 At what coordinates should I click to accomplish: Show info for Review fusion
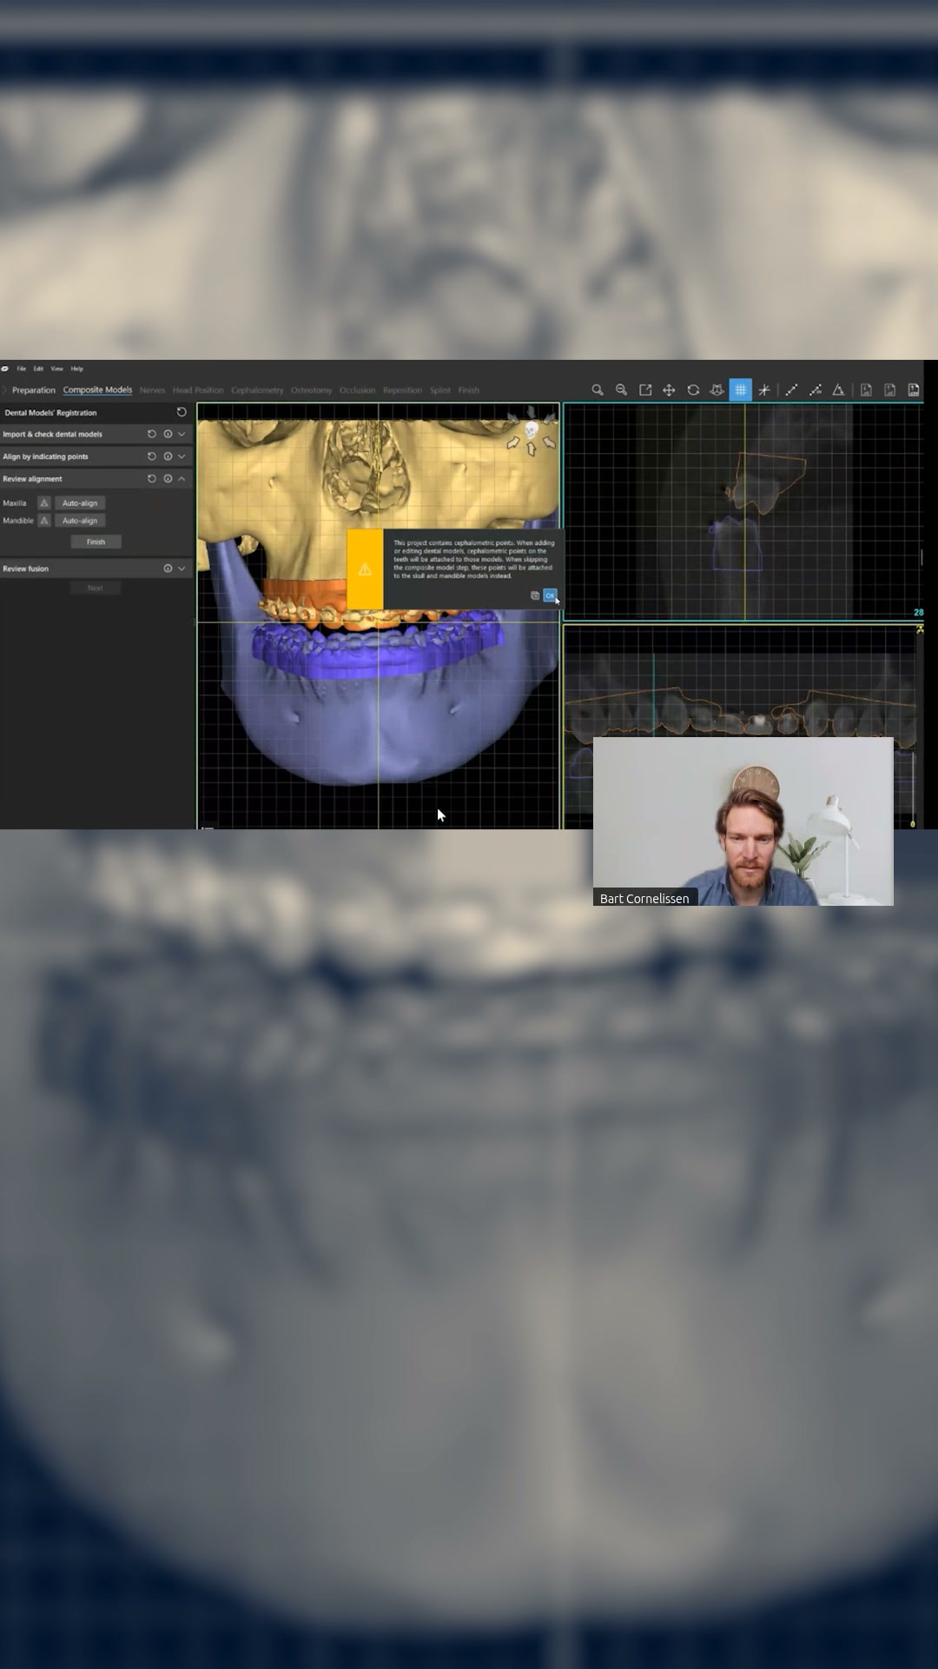pos(168,569)
